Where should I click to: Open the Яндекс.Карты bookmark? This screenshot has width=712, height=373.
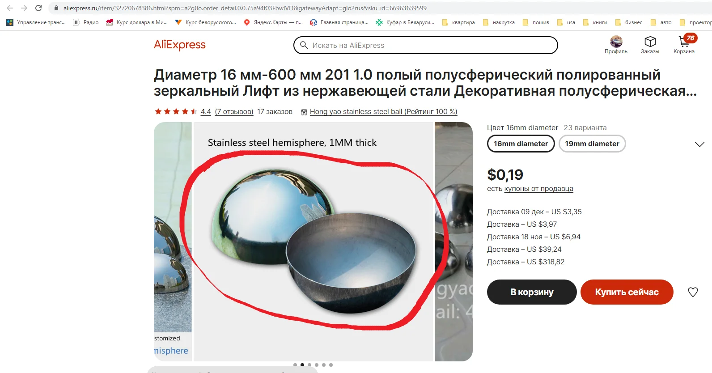(x=273, y=22)
